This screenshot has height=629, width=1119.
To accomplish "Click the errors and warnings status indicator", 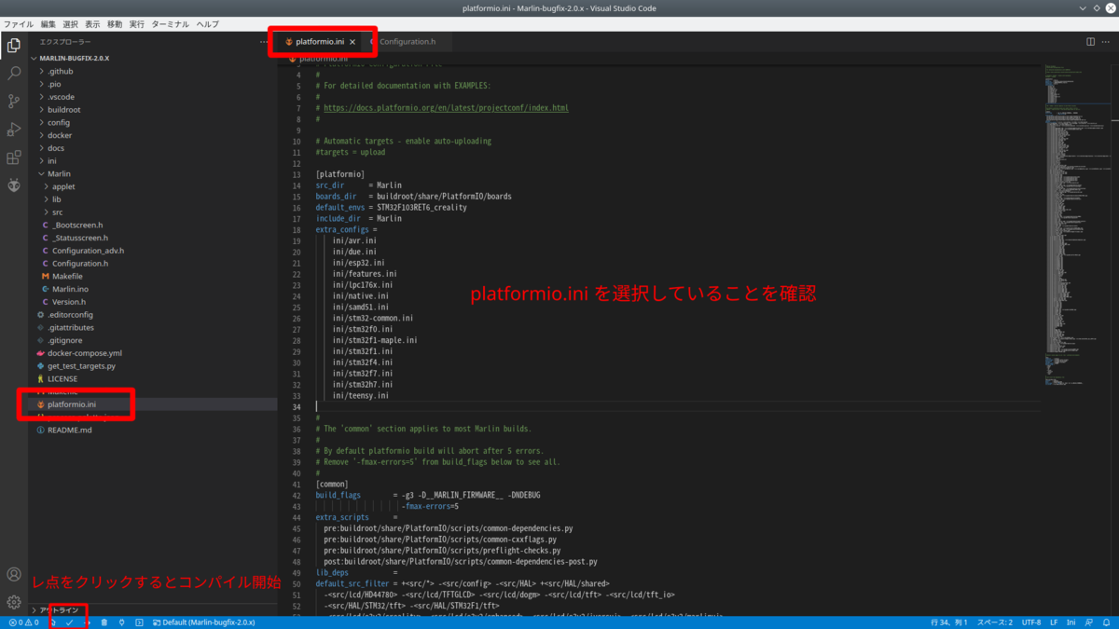I will 23,622.
